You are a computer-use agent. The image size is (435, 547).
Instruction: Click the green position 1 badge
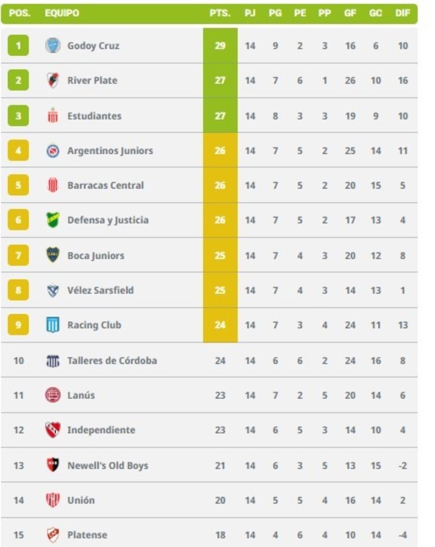click(18, 45)
